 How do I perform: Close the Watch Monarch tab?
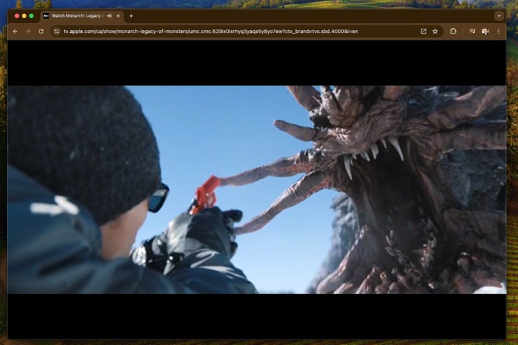118,16
